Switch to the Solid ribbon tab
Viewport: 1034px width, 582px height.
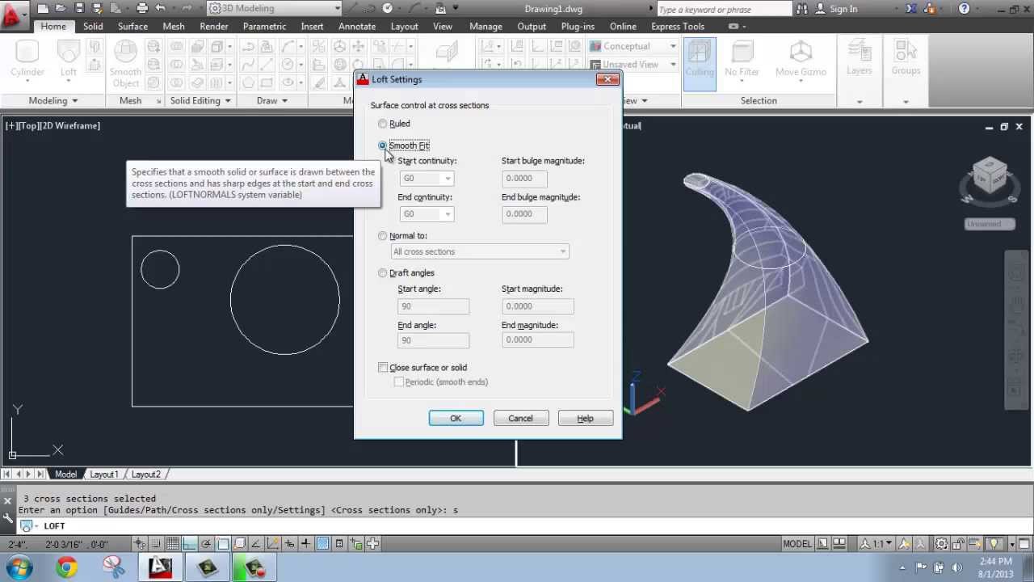(93, 26)
